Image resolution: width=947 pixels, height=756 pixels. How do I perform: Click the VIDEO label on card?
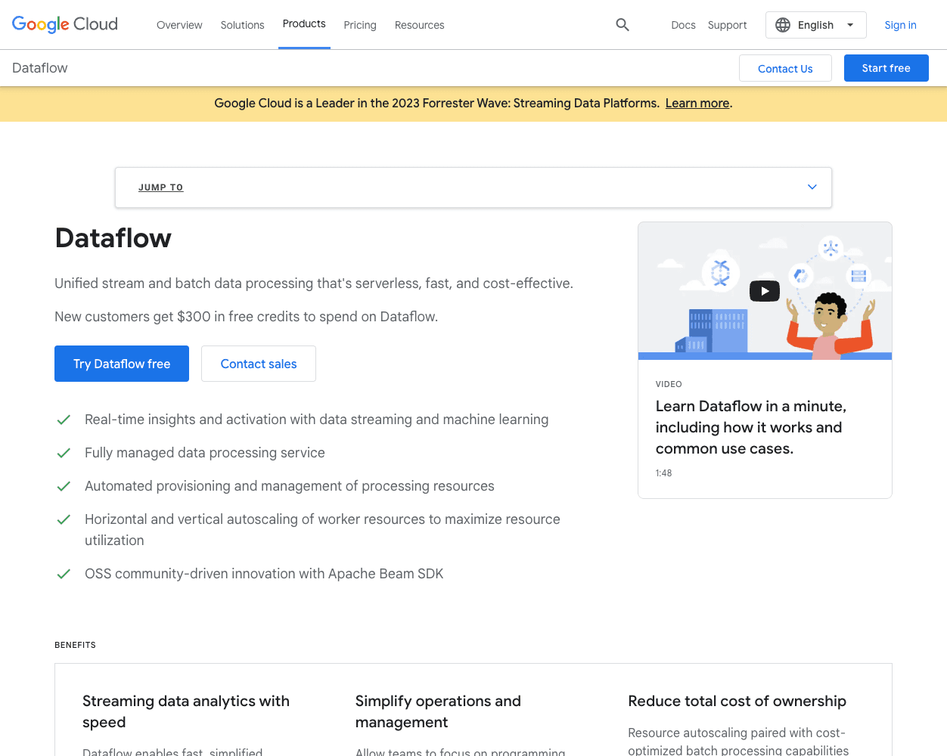coord(669,384)
